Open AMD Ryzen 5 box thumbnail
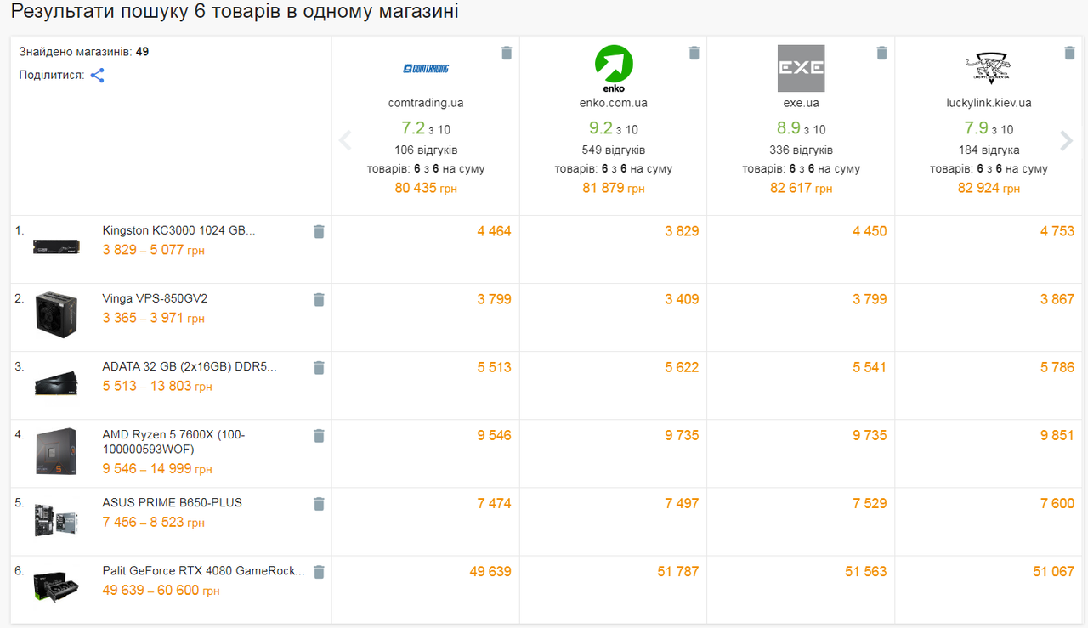This screenshot has height=628, width=1088. click(57, 451)
